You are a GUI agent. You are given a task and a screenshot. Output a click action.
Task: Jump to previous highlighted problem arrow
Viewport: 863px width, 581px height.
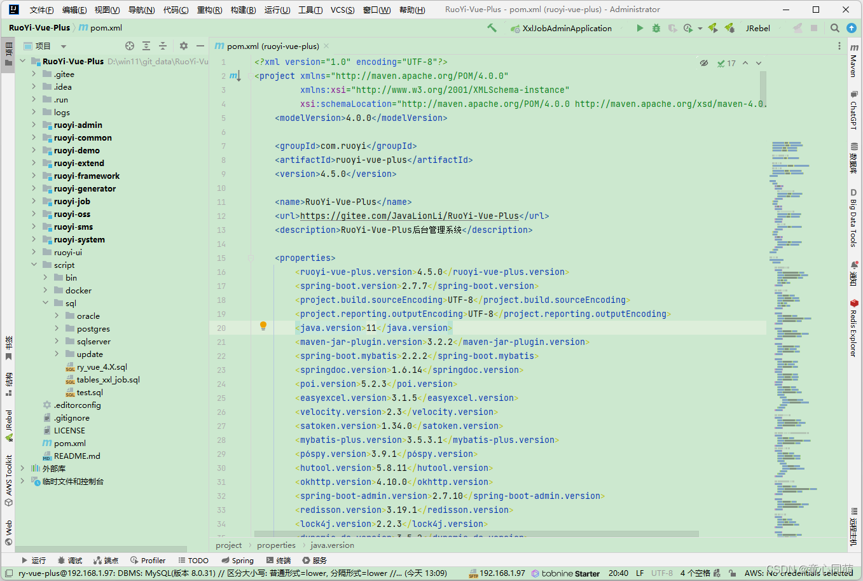coord(745,63)
